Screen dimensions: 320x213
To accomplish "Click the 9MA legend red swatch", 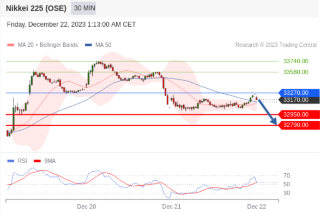I will click(37, 161).
